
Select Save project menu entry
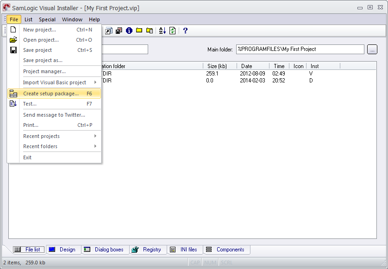coord(54,50)
